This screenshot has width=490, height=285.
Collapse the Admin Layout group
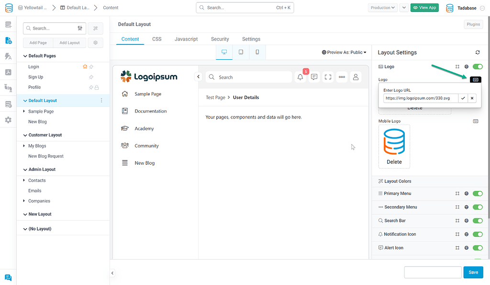pyautogui.click(x=25, y=169)
